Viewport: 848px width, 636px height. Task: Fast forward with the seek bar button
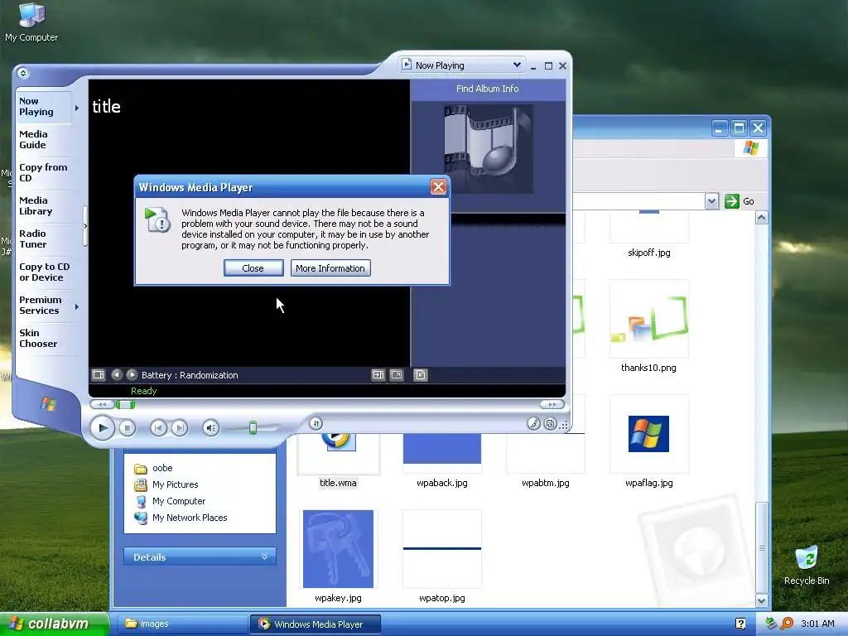pos(552,404)
